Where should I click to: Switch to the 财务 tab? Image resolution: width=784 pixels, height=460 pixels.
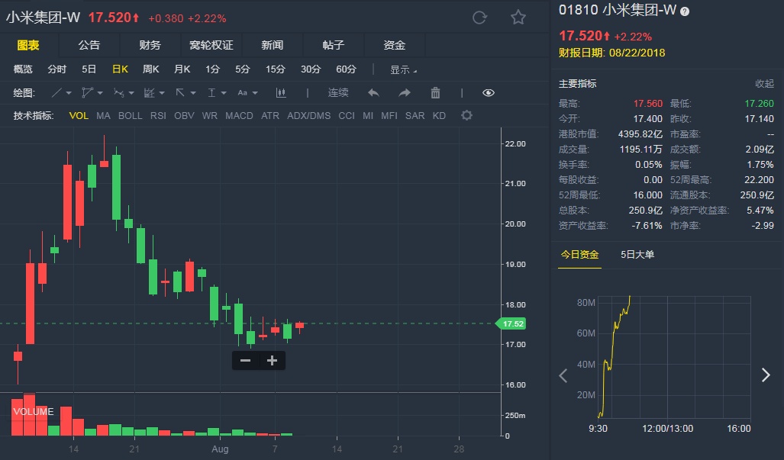click(x=150, y=46)
